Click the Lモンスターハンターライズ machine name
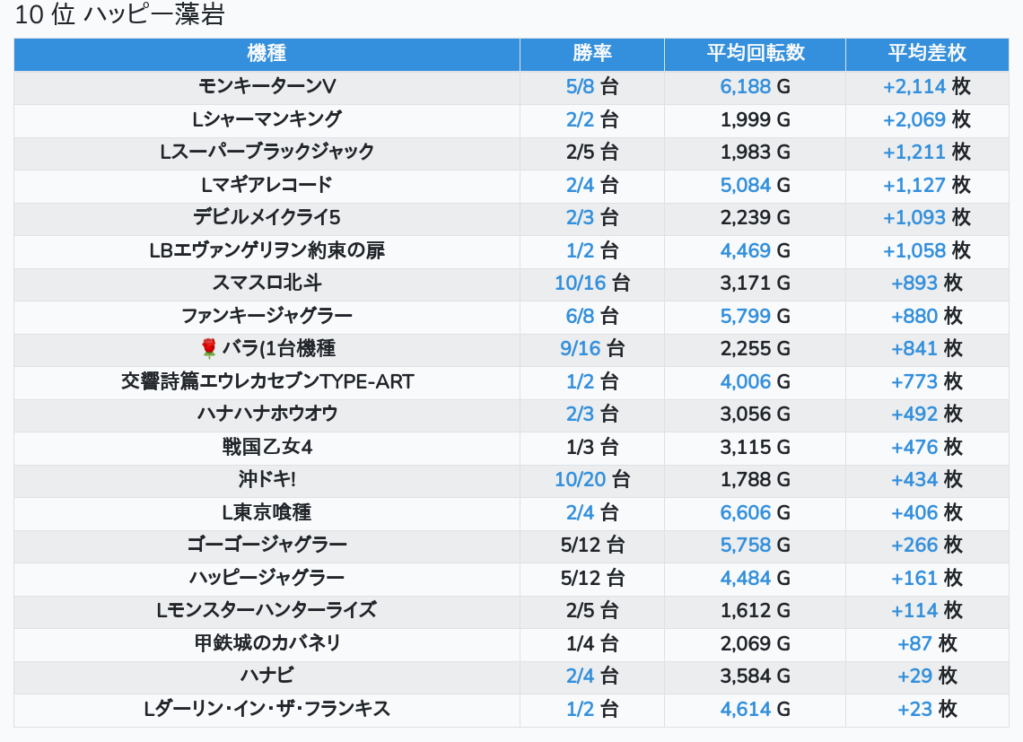The image size is (1023, 742). 267,610
